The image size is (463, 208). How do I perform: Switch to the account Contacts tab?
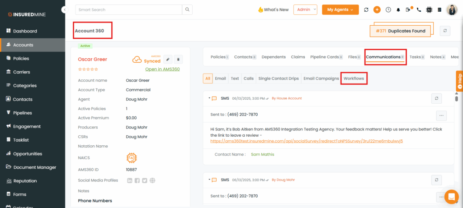(245, 57)
